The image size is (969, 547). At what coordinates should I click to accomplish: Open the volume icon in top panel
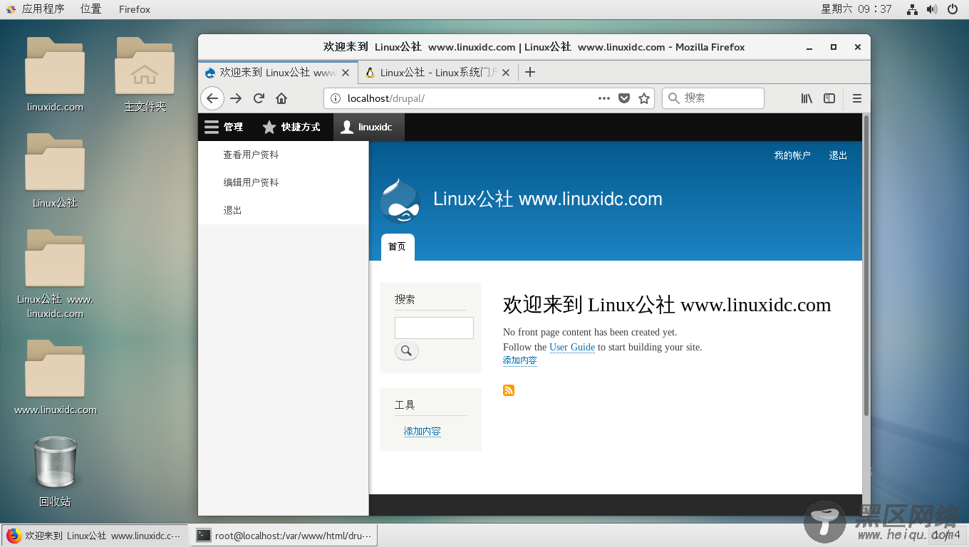point(932,9)
